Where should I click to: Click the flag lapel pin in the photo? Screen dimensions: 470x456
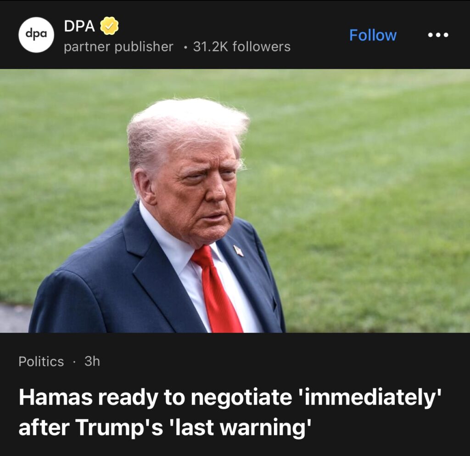(238, 250)
